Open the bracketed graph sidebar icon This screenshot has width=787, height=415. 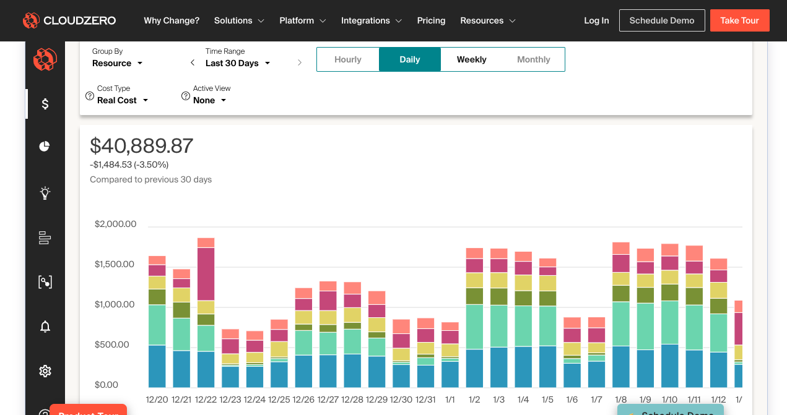(x=45, y=282)
